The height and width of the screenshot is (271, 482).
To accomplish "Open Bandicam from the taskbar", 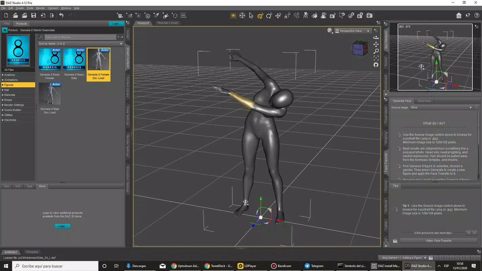I will 281,266.
